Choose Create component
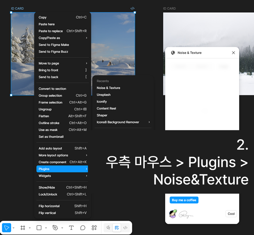254x235 pixels. click(62, 162)
